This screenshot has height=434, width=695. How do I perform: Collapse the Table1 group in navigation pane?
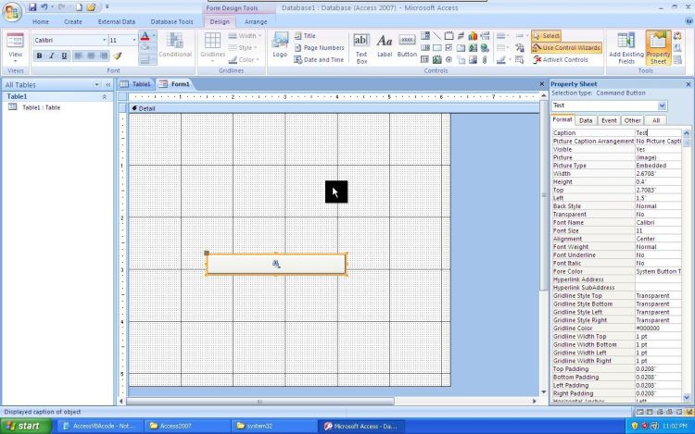click(105, 96)
